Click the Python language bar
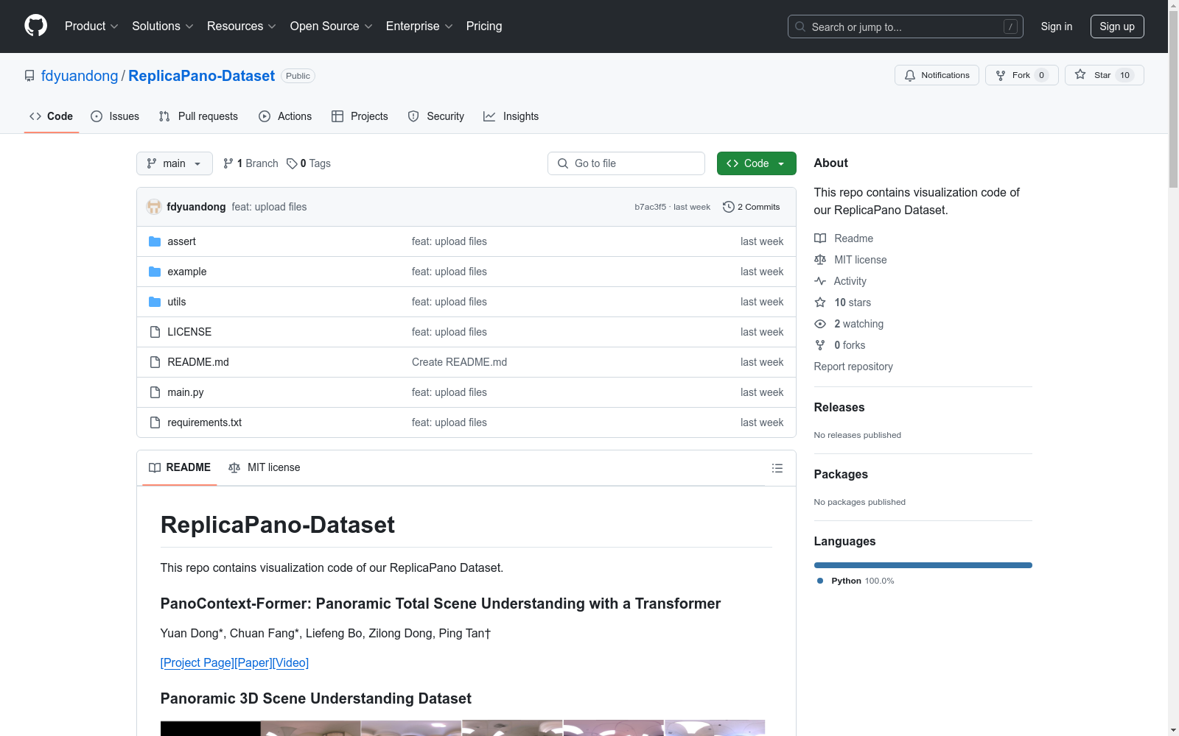The image size is (1179, 736). pyautogui.click(x=923, y=565)
